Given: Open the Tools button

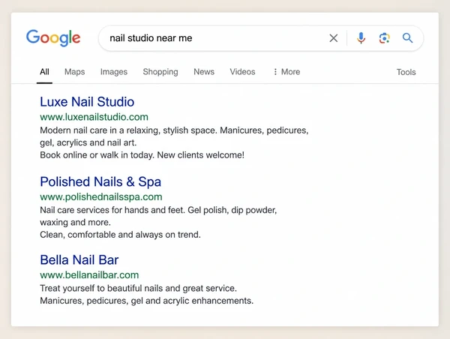Looking at the screenshot, I should [406, 72].
